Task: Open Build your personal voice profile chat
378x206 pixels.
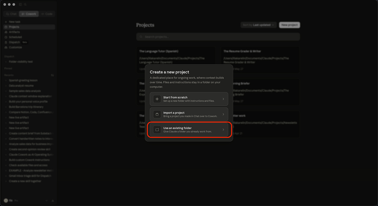Action: pos(29,102)
